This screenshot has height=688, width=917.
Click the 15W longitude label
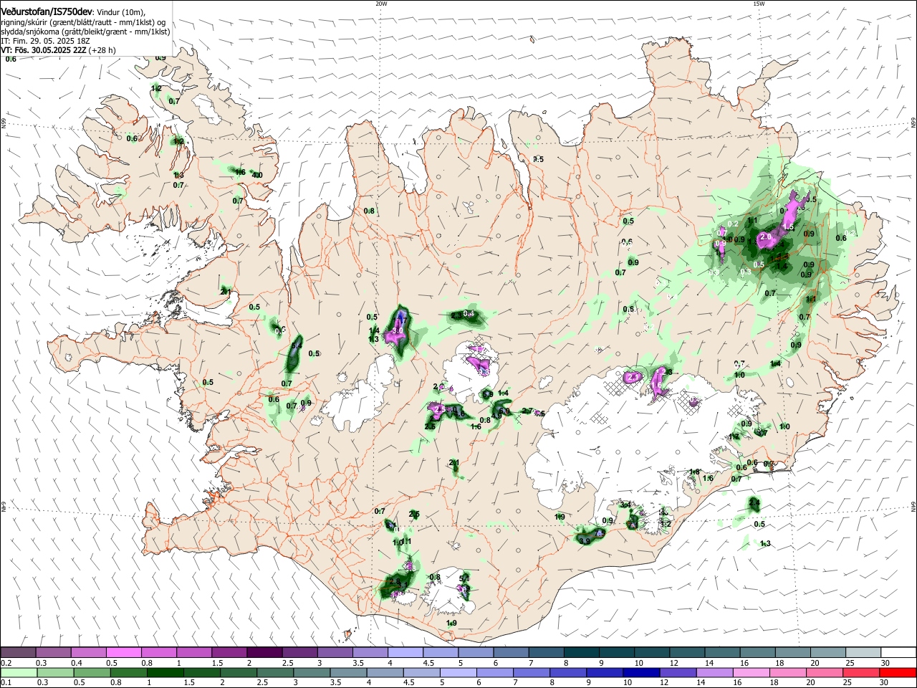tap(759, 4)
